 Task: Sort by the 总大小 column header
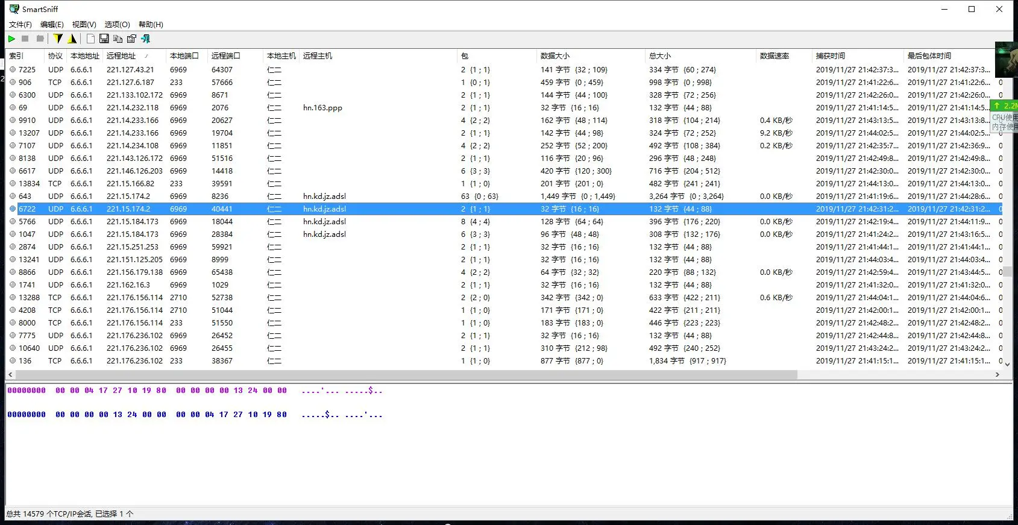point(700,55)
